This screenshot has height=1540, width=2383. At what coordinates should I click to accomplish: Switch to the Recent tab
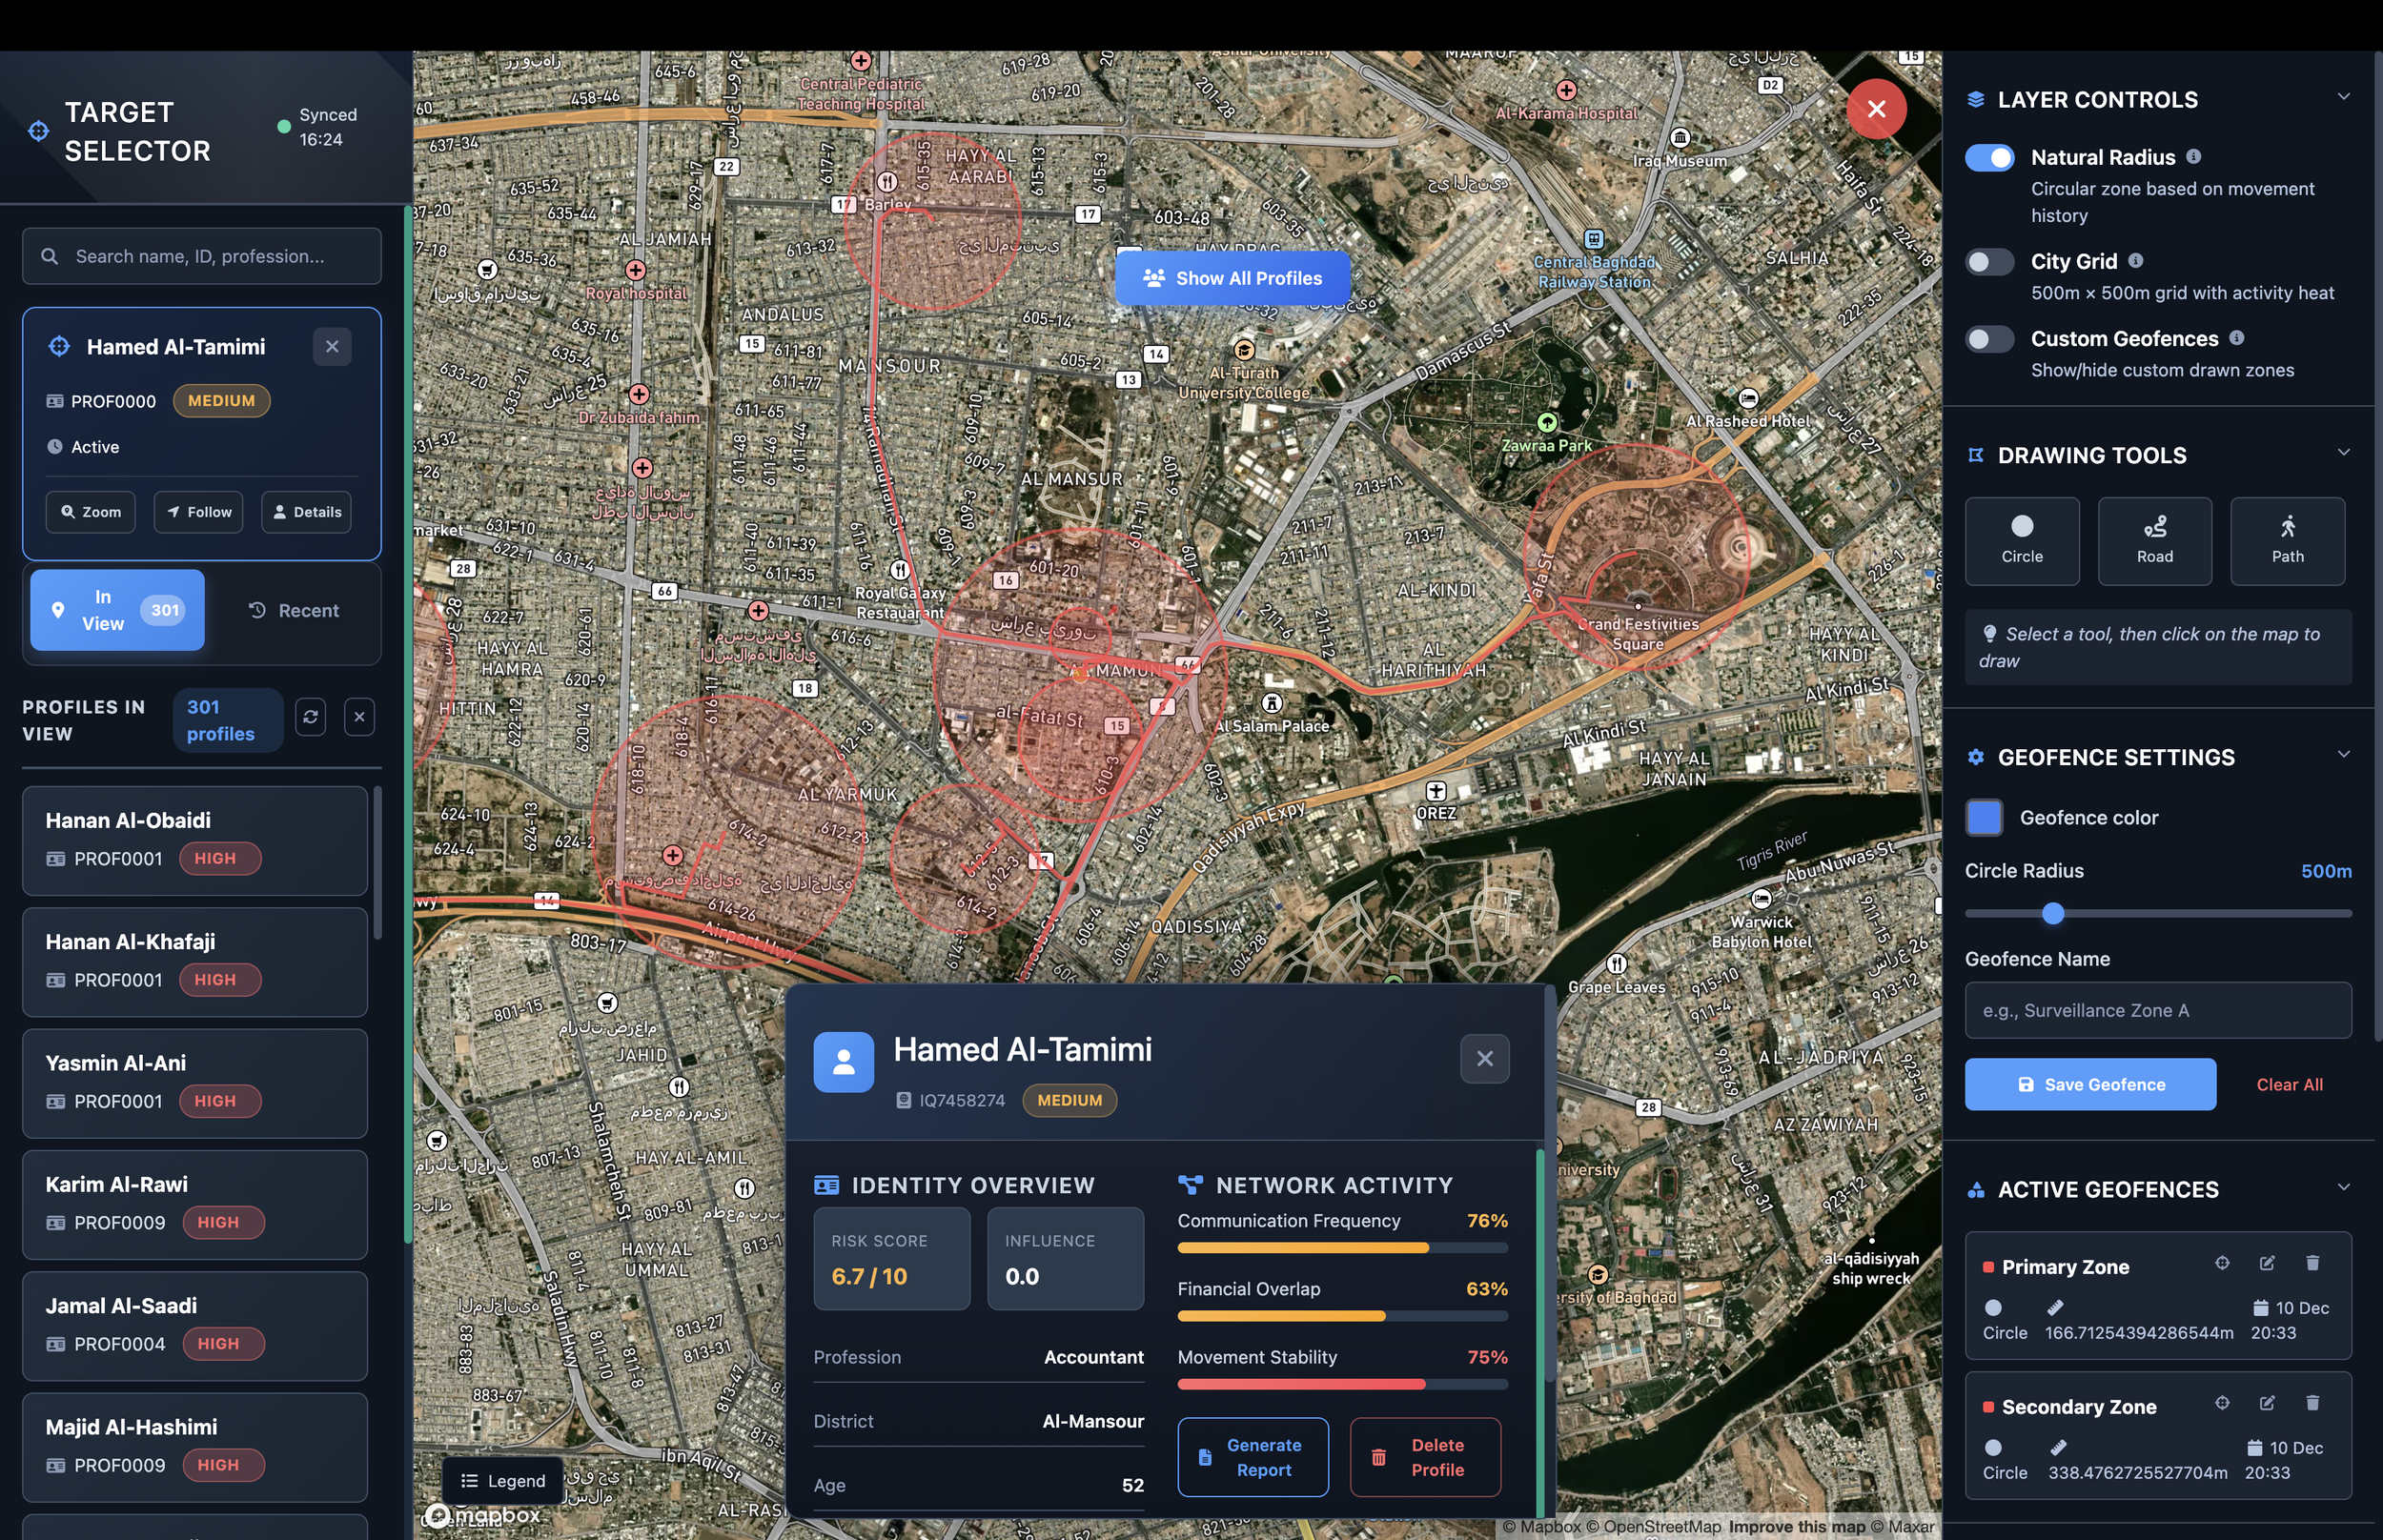(x=293, y=610)
